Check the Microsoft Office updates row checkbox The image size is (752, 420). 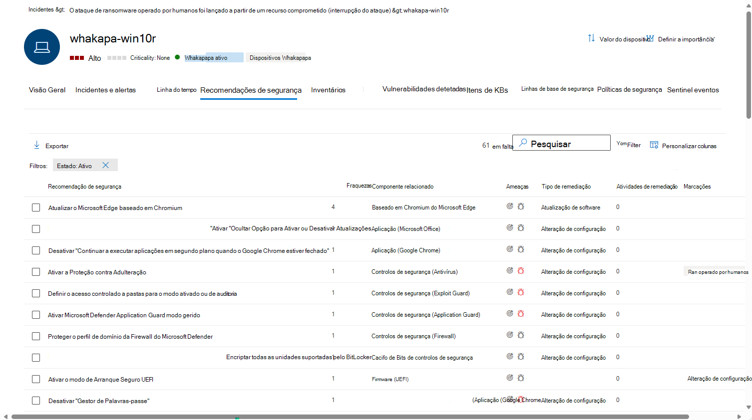36,229
